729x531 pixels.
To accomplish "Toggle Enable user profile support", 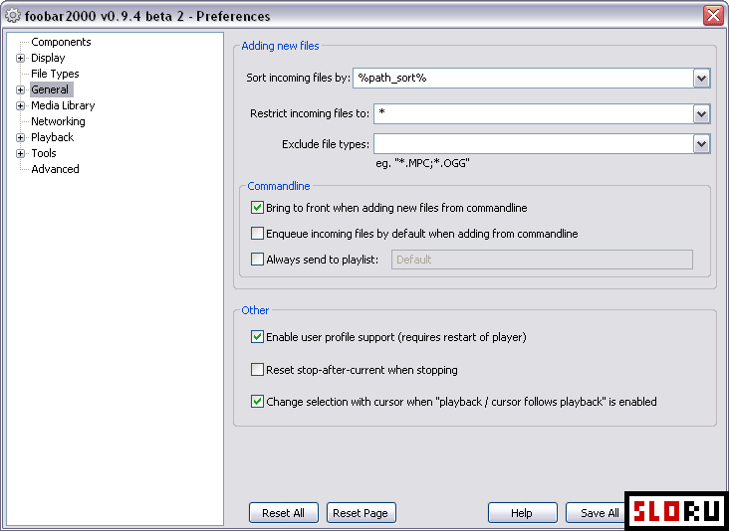I will point(257,336).
